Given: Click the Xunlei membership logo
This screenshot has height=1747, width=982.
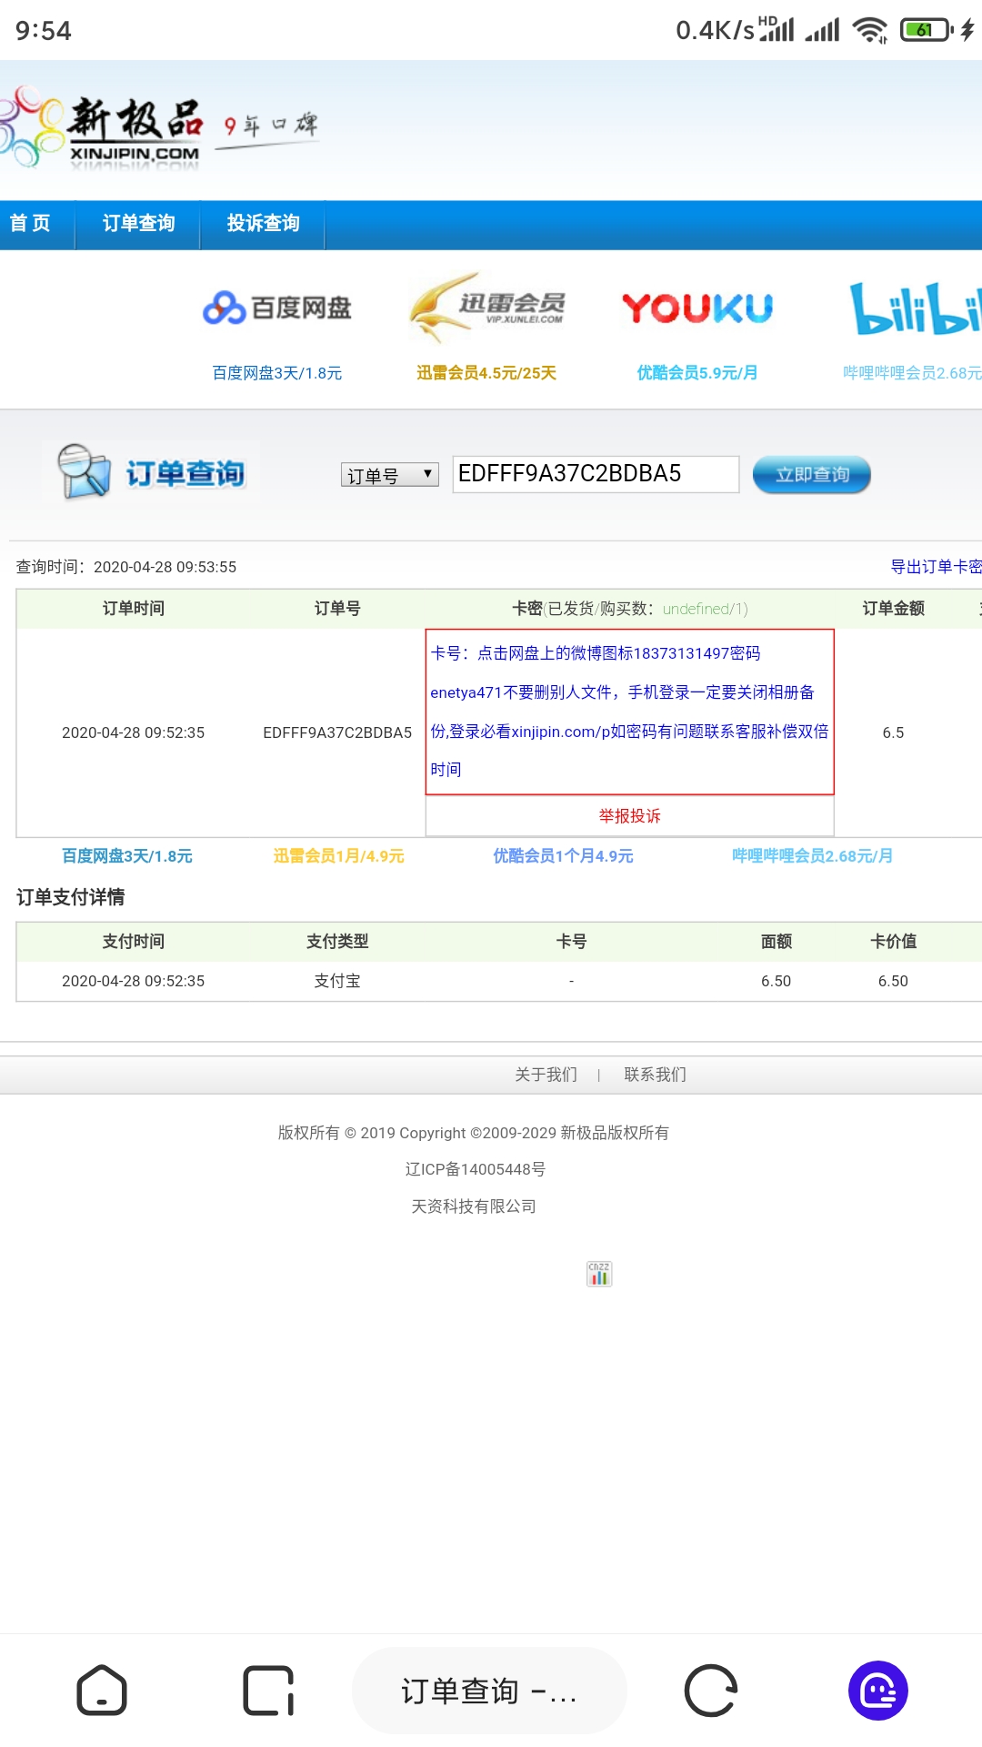Looking at the screenshot, I should pyautogui.click(x=486, y=308).
